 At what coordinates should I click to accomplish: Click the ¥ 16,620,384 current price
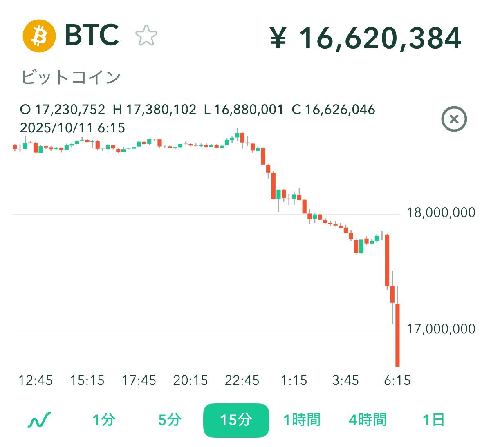click(366, 38)
